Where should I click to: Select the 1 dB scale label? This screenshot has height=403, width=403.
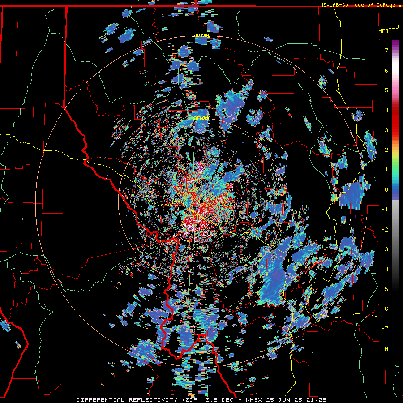click(386, 170)
